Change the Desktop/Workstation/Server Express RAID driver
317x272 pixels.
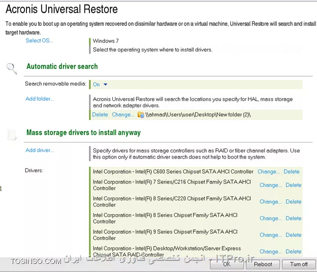pyautogui.click(x=270, y=251)
